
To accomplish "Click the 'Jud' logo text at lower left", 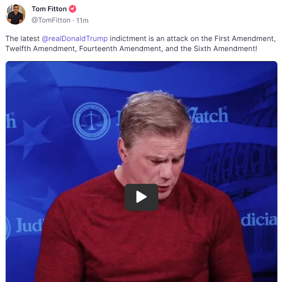I will [30, 225].
